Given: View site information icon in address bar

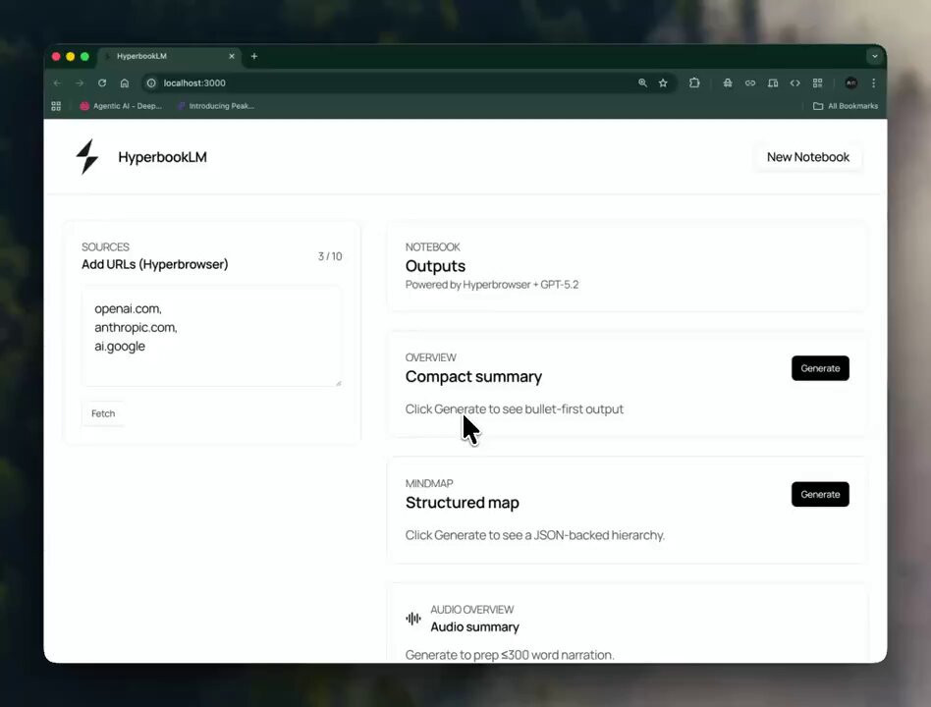Looking at the screenshot, I should (x=151, y=83).
